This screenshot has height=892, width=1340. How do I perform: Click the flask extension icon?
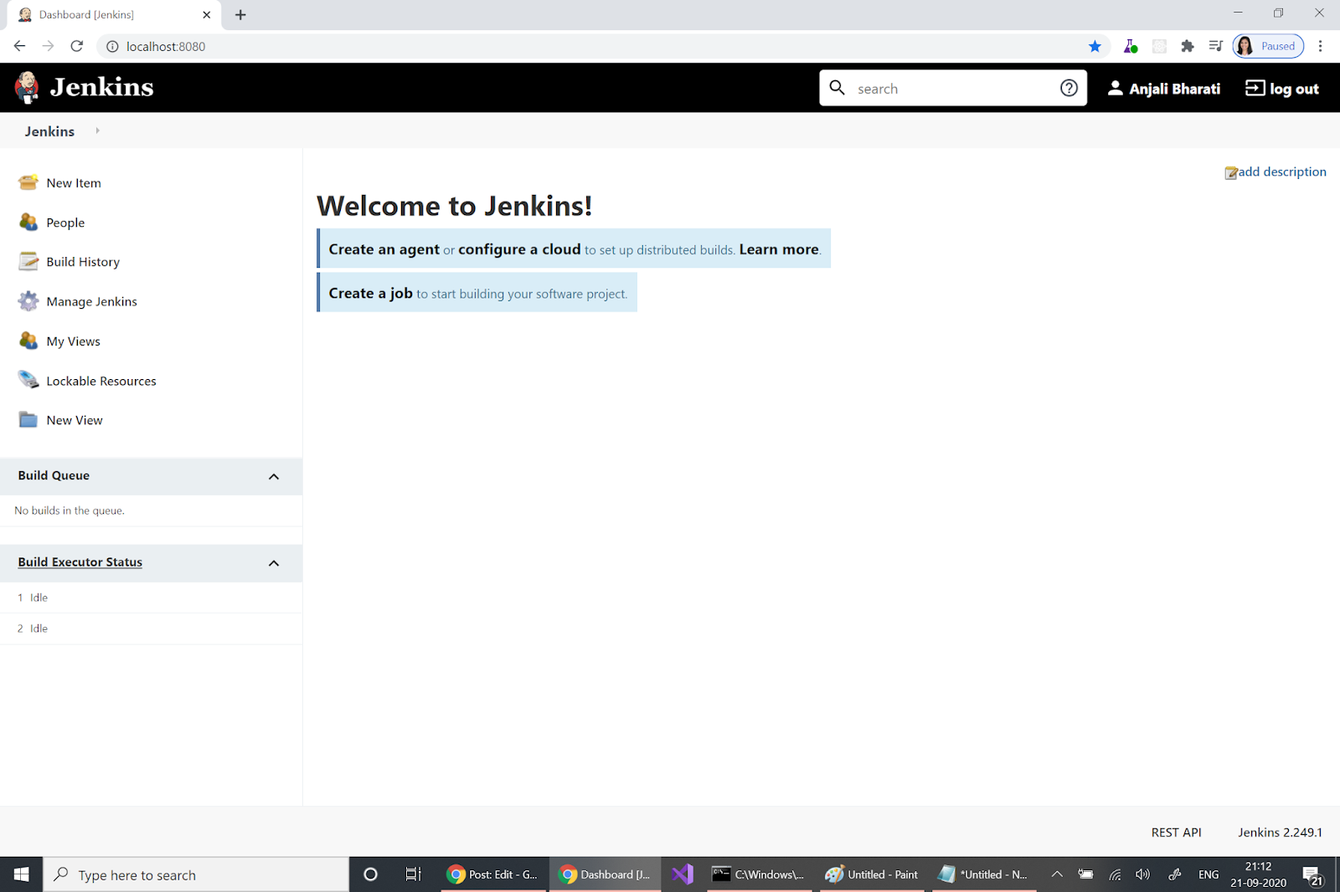[x=1130, y=46]
